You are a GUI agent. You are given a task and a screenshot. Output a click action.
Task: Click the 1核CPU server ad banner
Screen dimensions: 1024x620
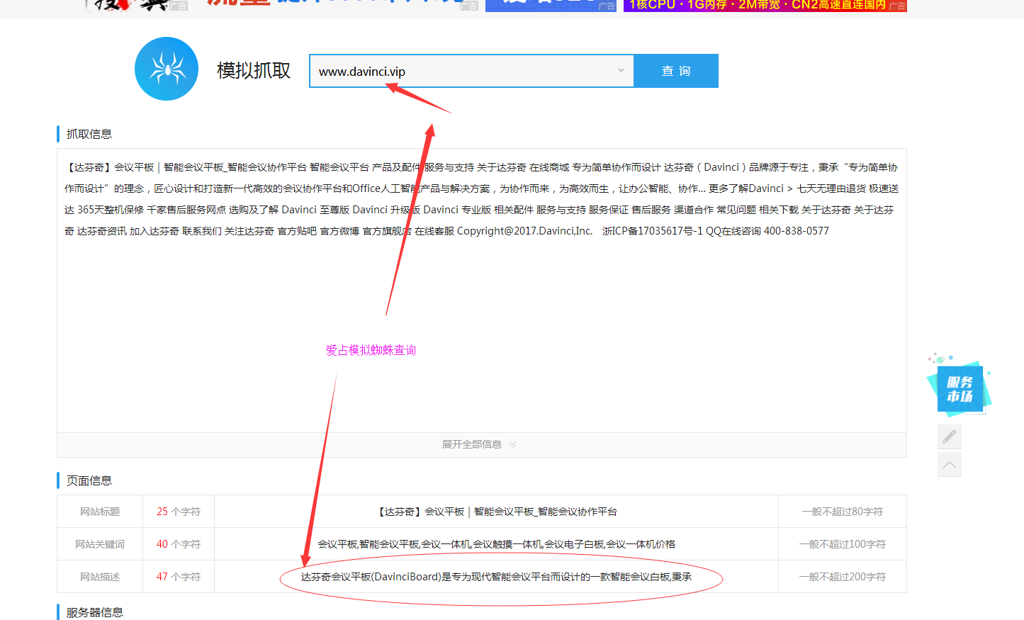[x=765, y=6]
